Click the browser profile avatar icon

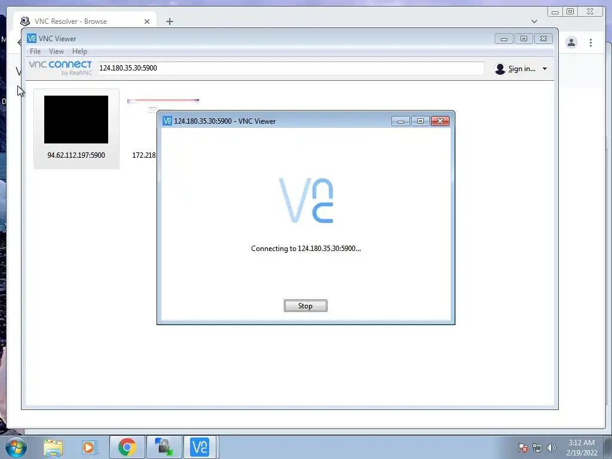(571, 42)
